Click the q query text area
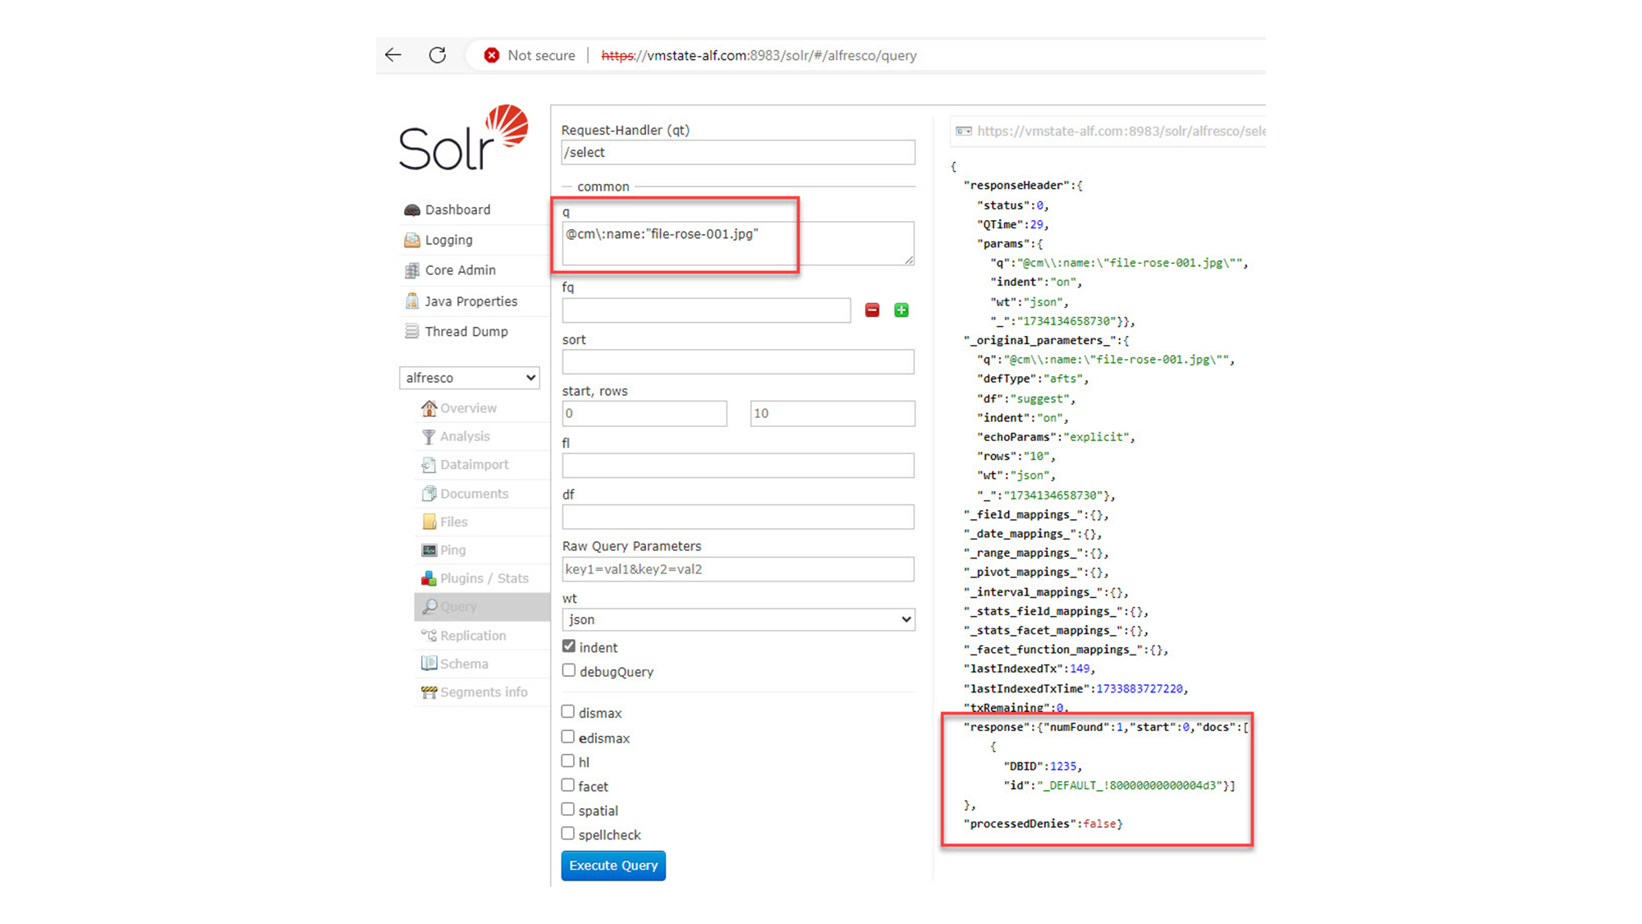The width and height of the screenshot is (1642, 924). 738,243
